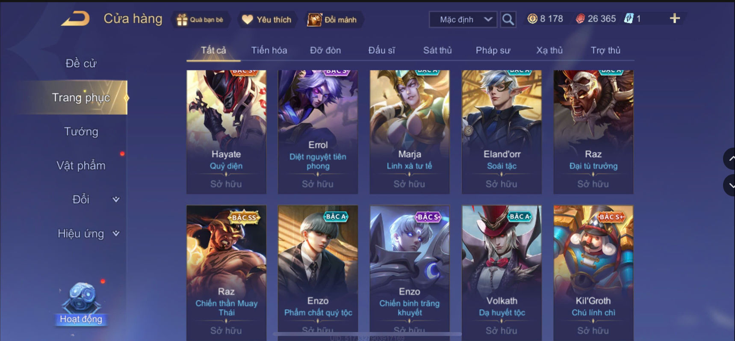Open the Mặc định sort dropdown
The width and height of the screenshot is (735, 341).
click(x=463, y=20)
